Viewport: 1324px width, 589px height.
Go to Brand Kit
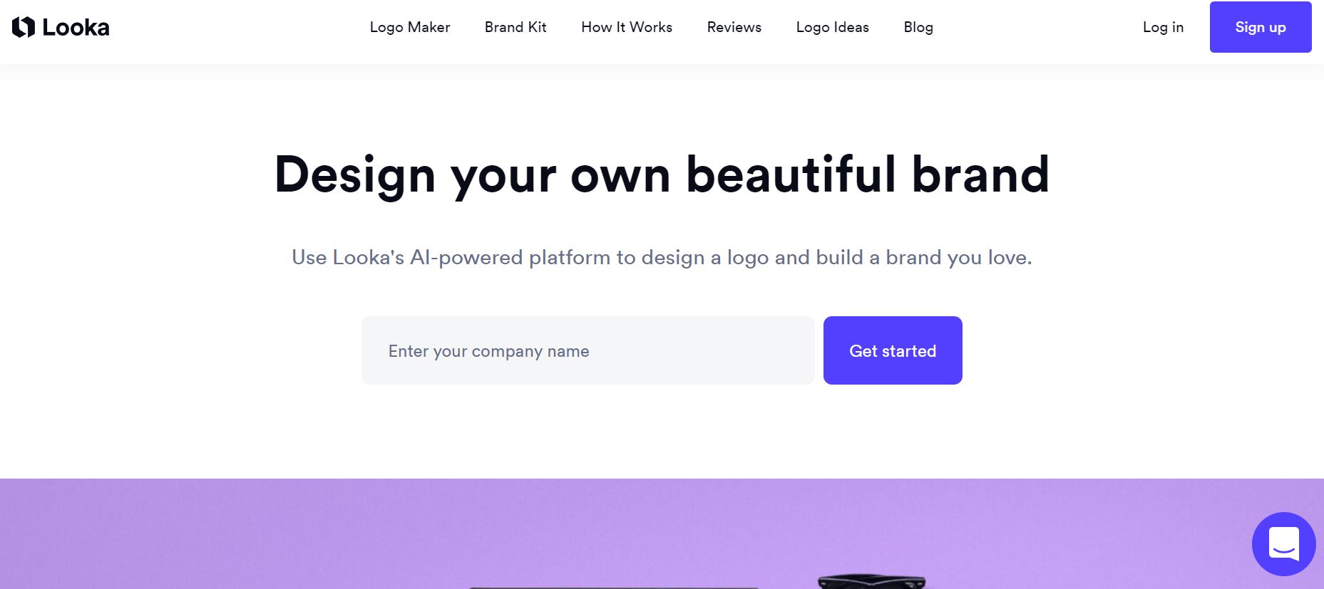coord(515,27)
